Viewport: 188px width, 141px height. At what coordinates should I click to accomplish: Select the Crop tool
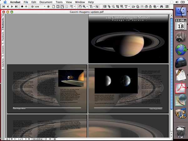tap(118, 7)
